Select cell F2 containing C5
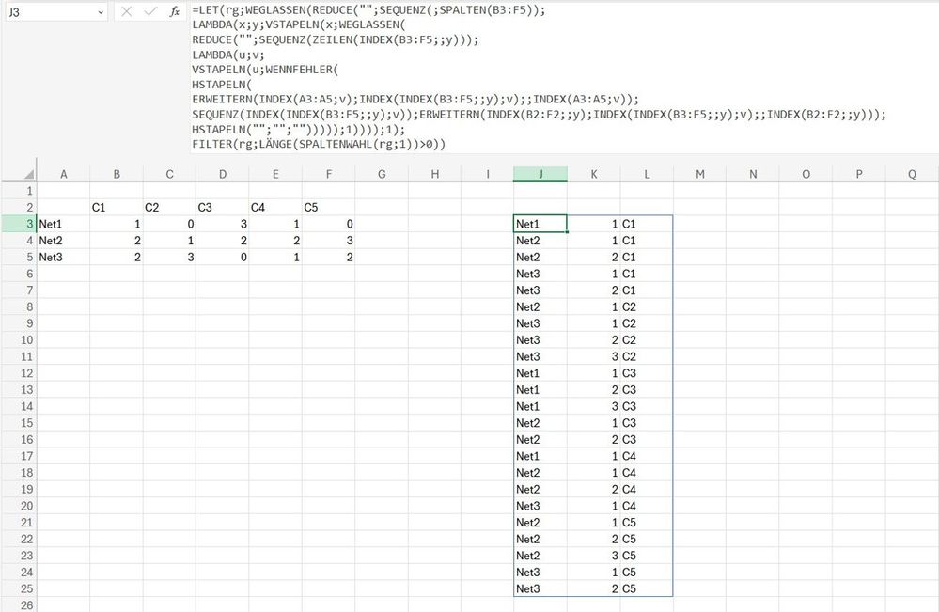The height and width of the screenshot is (612, 939). [x=328, y=207]
